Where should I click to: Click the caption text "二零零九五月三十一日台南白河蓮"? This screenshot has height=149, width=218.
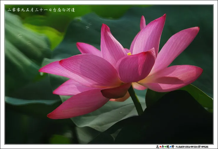tap(41, 10)
